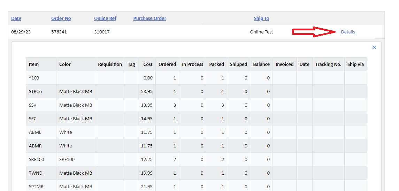Click order number 576341
Screen dimensions: 399x191
point(59,32)
